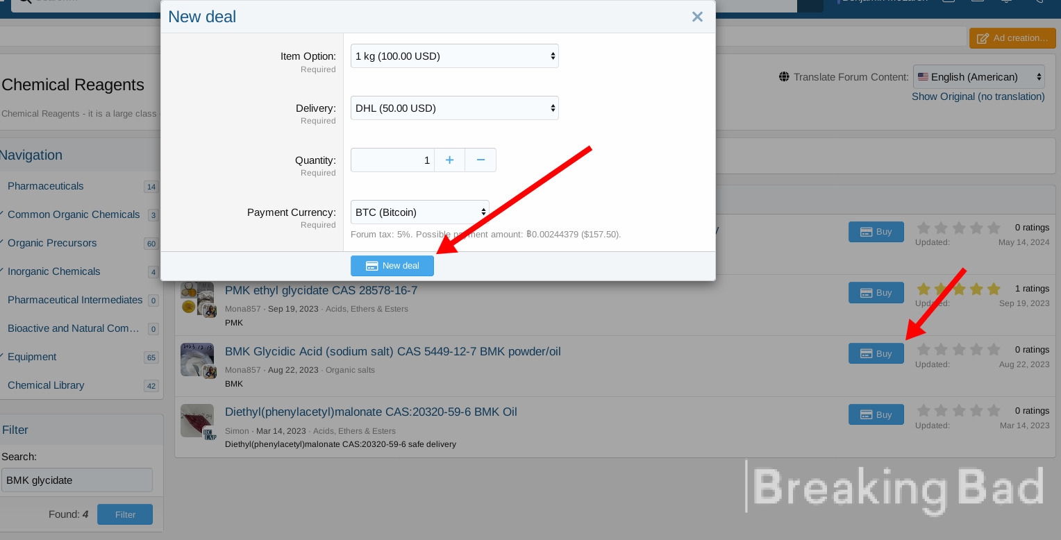Image resolution: width=1061 pixels, height=540 pixels.
Task: Open the Delivery method dropdown
Action: (454, 108)
